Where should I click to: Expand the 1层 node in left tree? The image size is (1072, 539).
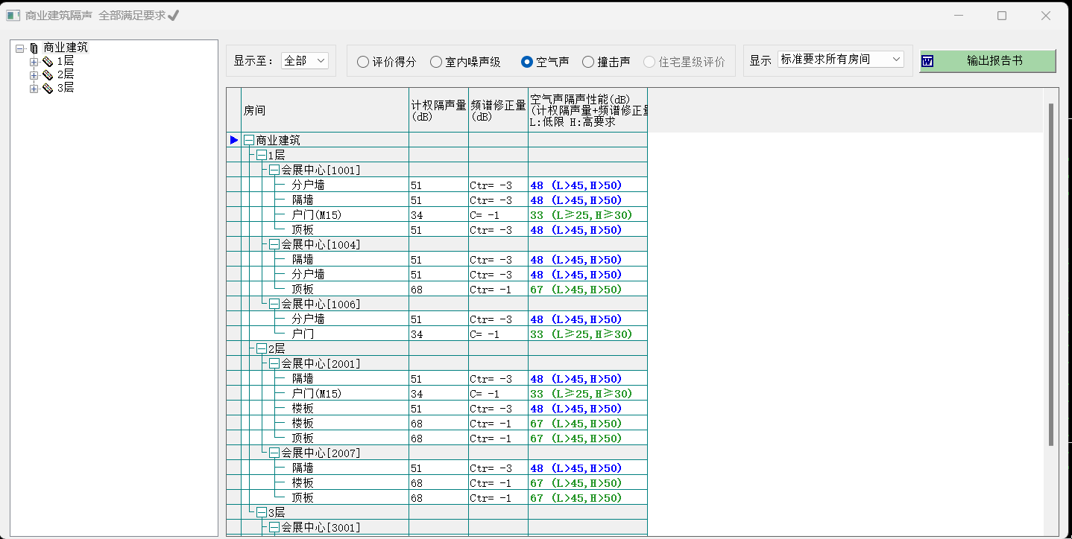pyautogui.click(x=34, y=62)
